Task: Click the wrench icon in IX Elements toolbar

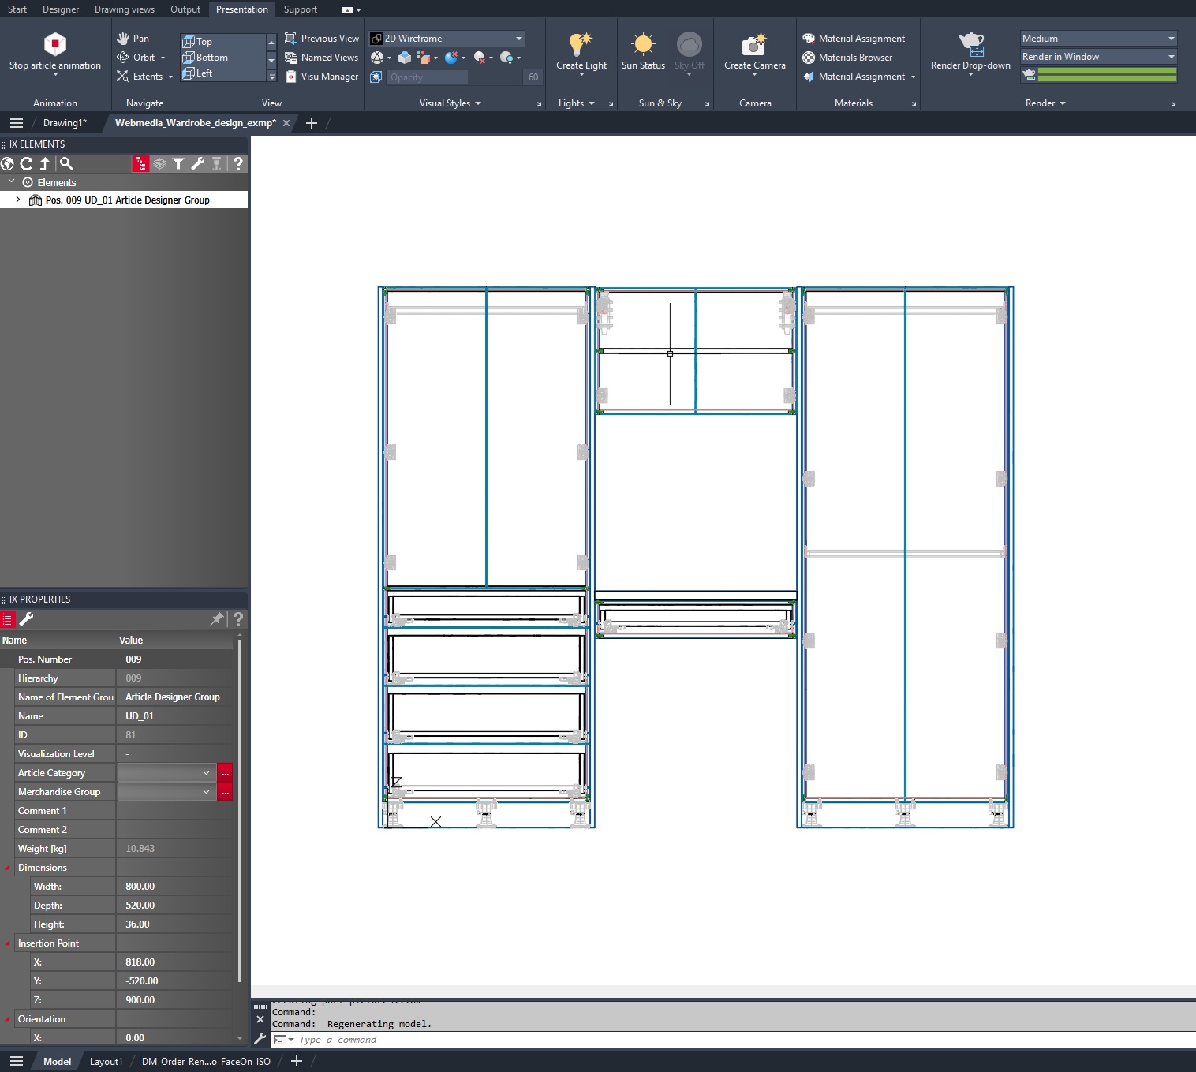Action: click(197, 163)
